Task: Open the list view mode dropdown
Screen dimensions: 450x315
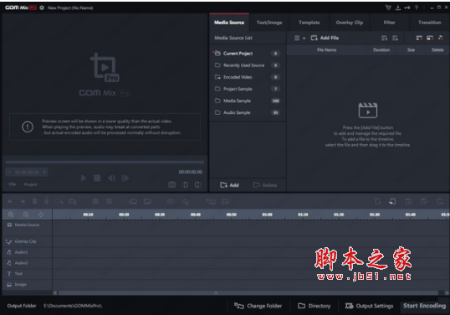Action: tap(300, 38)
